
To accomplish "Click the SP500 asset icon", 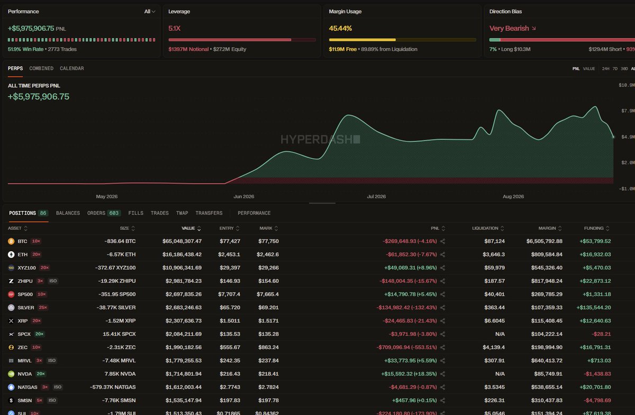I will point(11,294).
